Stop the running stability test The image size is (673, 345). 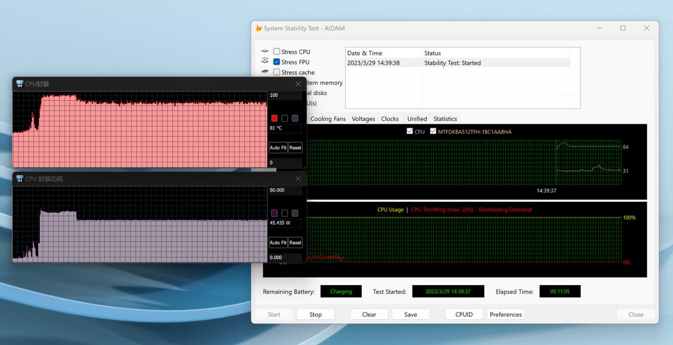315,314
